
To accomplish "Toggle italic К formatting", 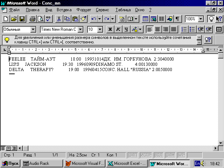I will (x=118, y=29).
